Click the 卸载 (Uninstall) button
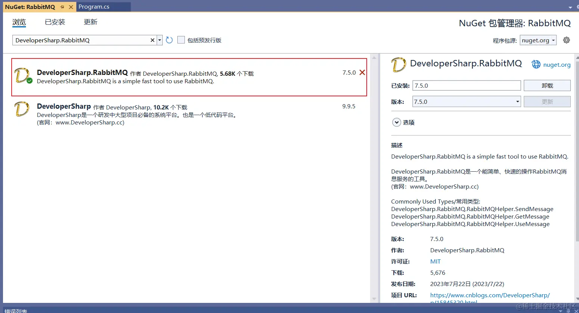Viewport: 579px width, 313px height. [x=547, y=85]
